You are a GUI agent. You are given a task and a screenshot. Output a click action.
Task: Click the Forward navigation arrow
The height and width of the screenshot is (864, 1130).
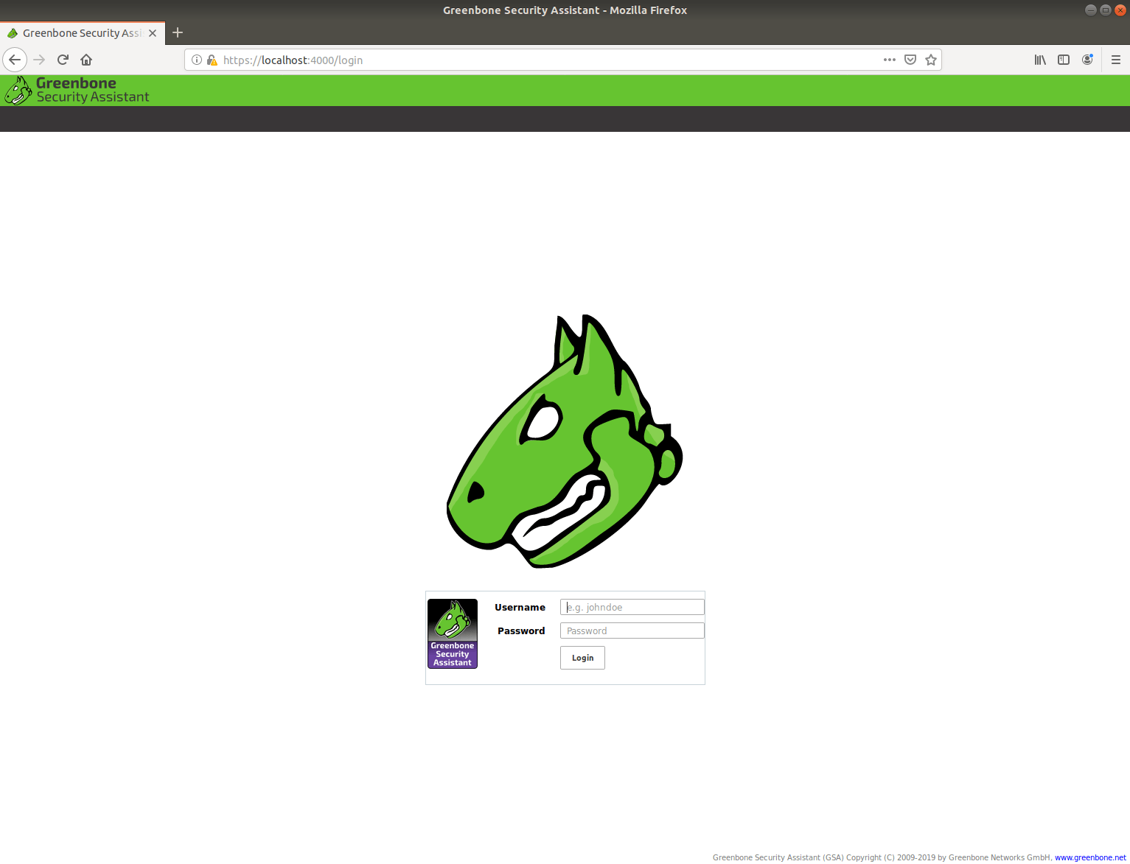(x=38, y=60)
